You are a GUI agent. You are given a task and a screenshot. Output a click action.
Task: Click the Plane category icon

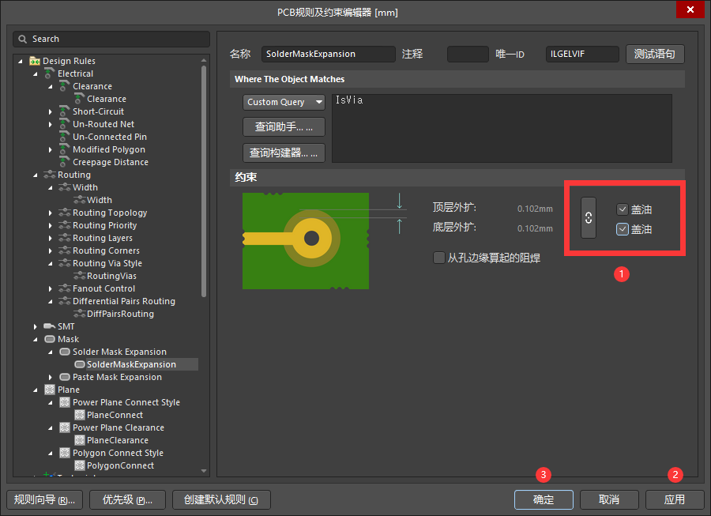[x=50, y=390]
